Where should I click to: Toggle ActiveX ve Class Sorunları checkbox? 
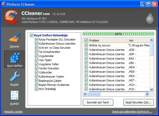[x=36, y=48]
